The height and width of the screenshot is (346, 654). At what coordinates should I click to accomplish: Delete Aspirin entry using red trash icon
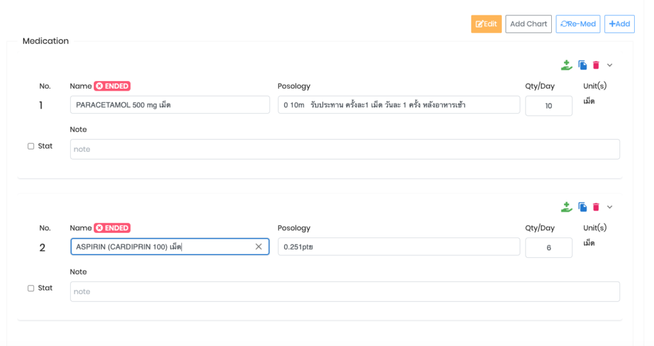coord(596,207)
